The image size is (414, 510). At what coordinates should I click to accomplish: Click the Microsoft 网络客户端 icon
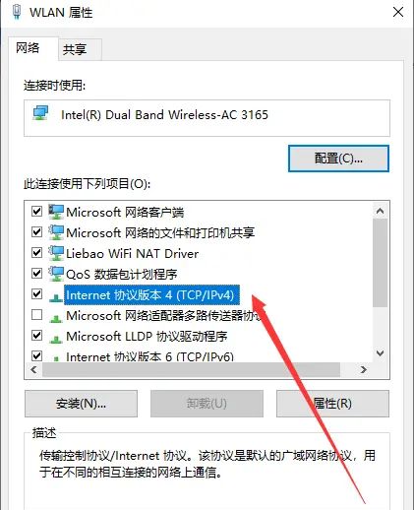(56, 212)
